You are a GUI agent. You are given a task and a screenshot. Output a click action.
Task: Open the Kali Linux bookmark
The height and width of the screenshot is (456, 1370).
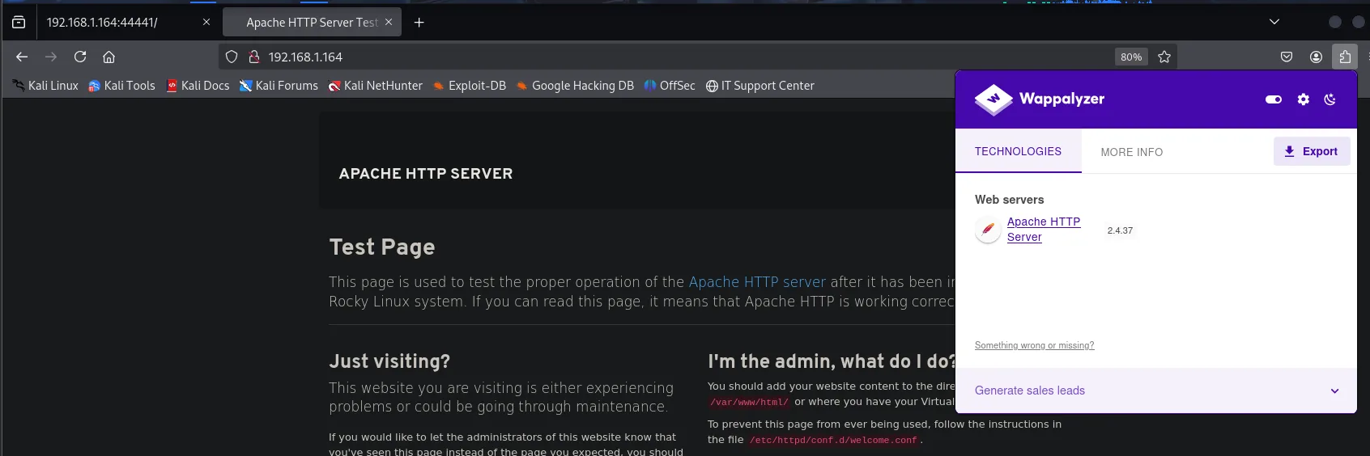pyautogui.click(x=45, y=86)
